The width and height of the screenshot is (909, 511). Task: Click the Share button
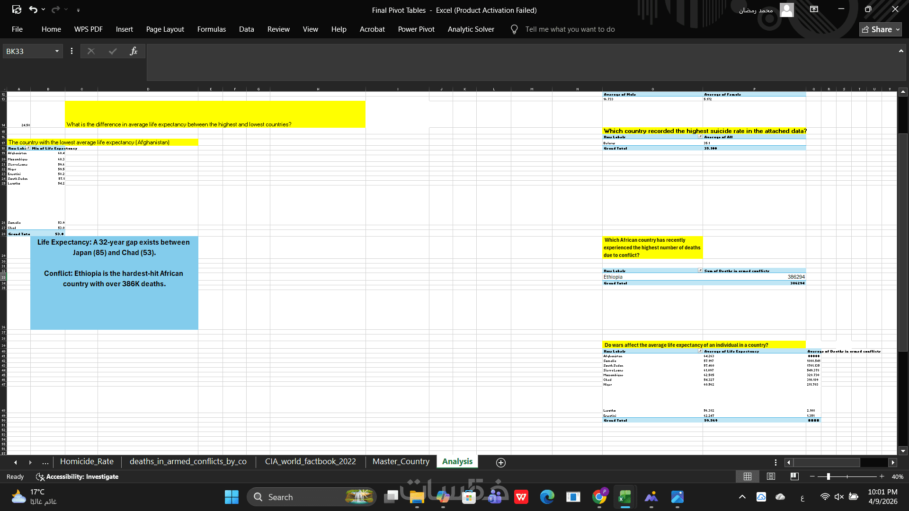tap(880, 29)
